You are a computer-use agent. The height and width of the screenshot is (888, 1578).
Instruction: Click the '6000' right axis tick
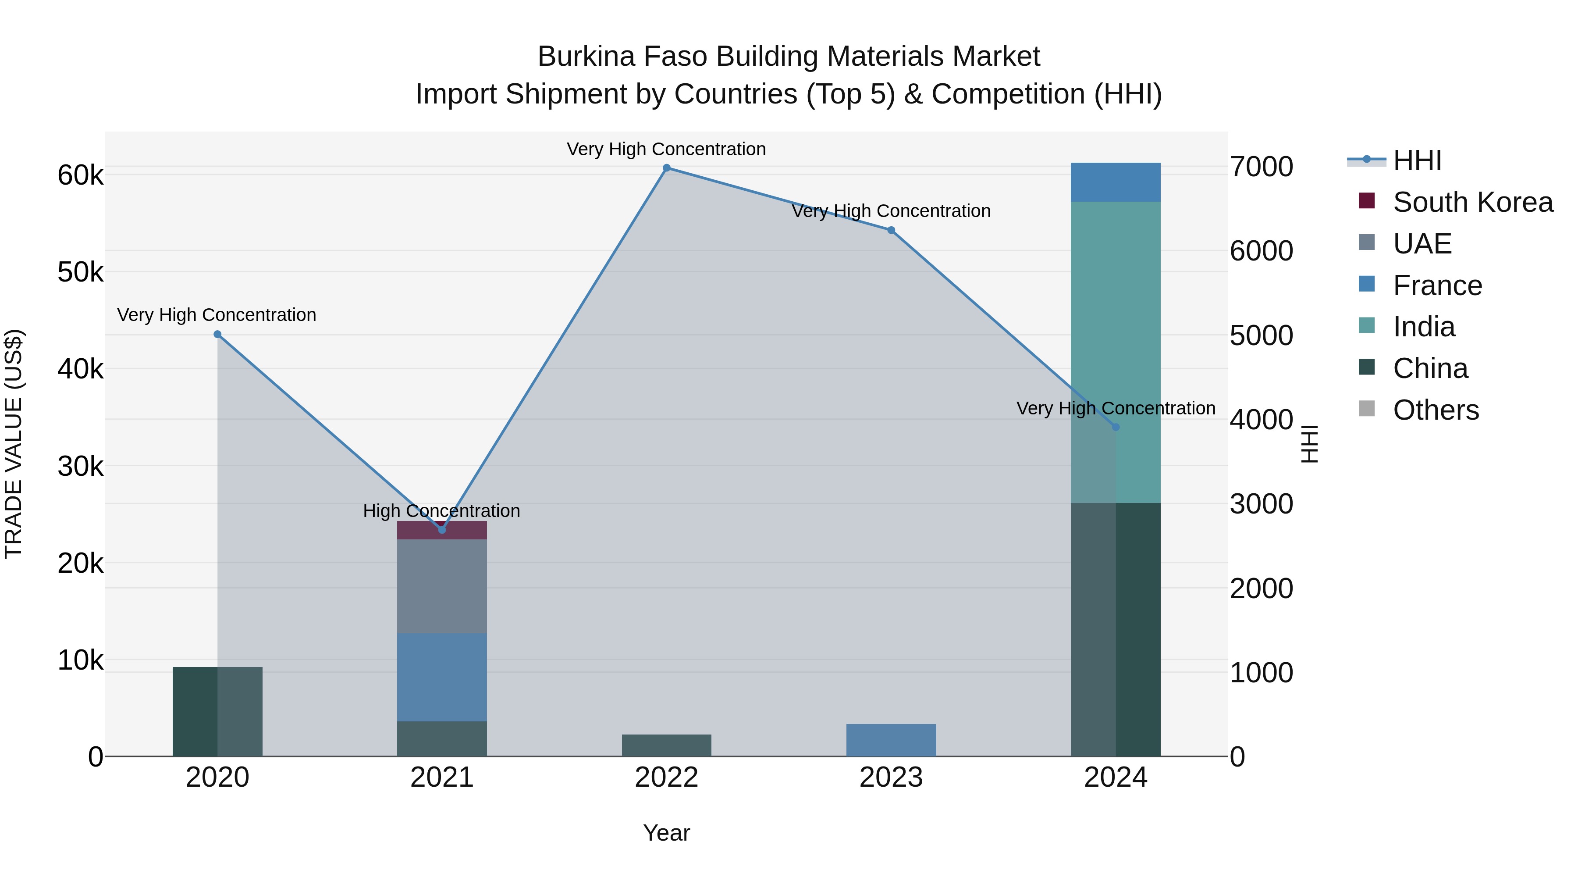[1262, 251]
